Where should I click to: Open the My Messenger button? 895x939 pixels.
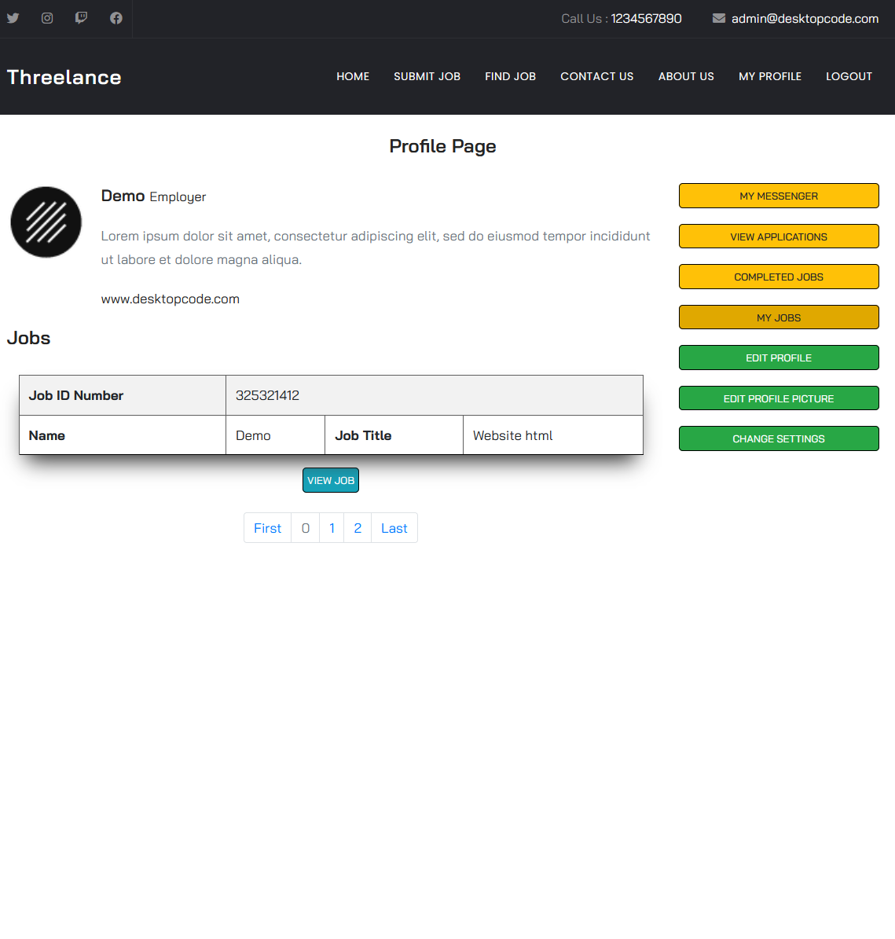(x=778, y=196)
